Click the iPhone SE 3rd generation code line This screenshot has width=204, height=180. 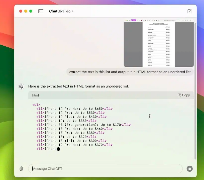(84, 125)
